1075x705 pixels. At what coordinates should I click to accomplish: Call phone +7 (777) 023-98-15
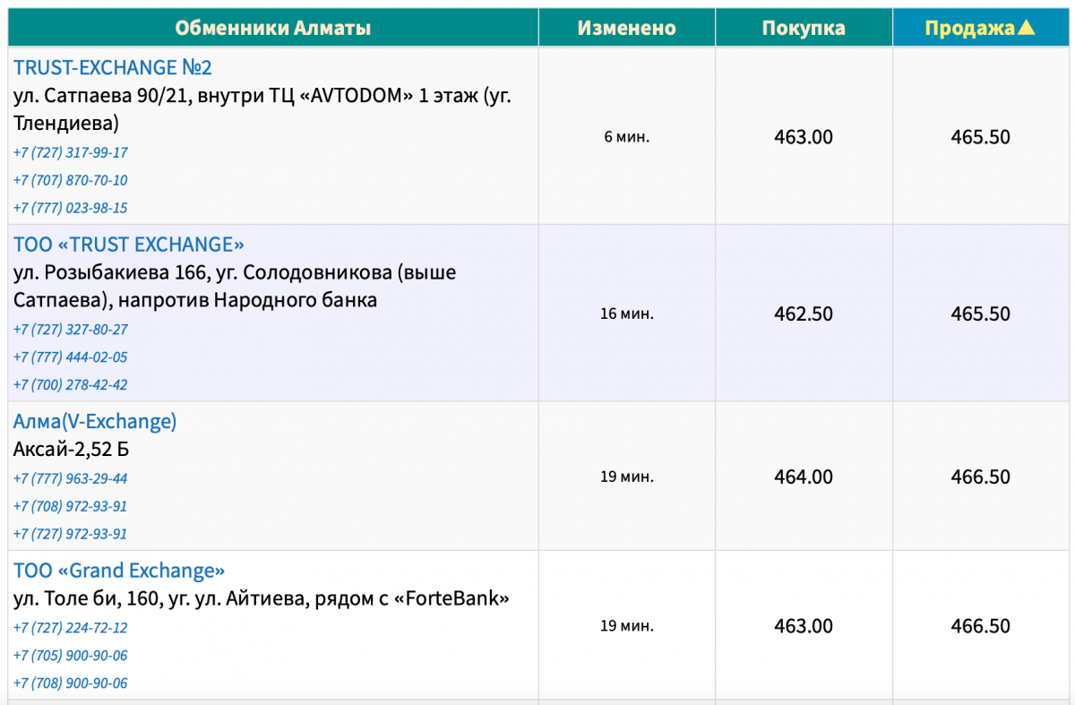coord(71,208)
